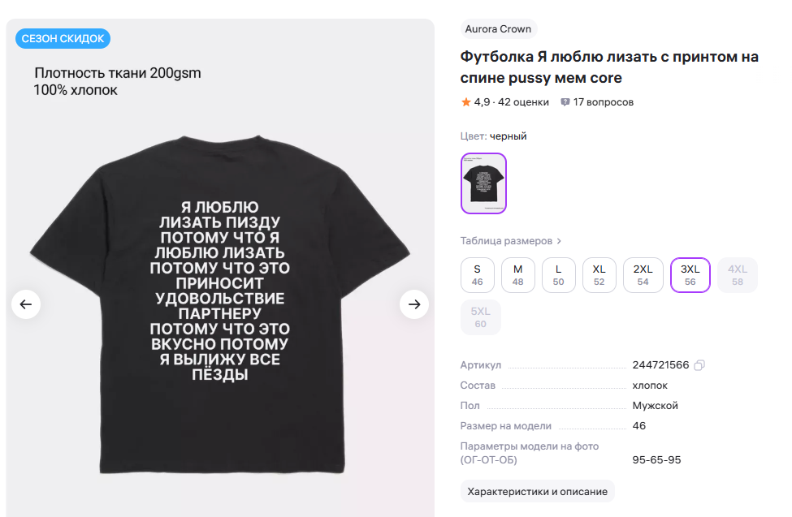Viewport: 792px width, 517px height.
Task: Choose size L (50)
Action: (559, 275)
